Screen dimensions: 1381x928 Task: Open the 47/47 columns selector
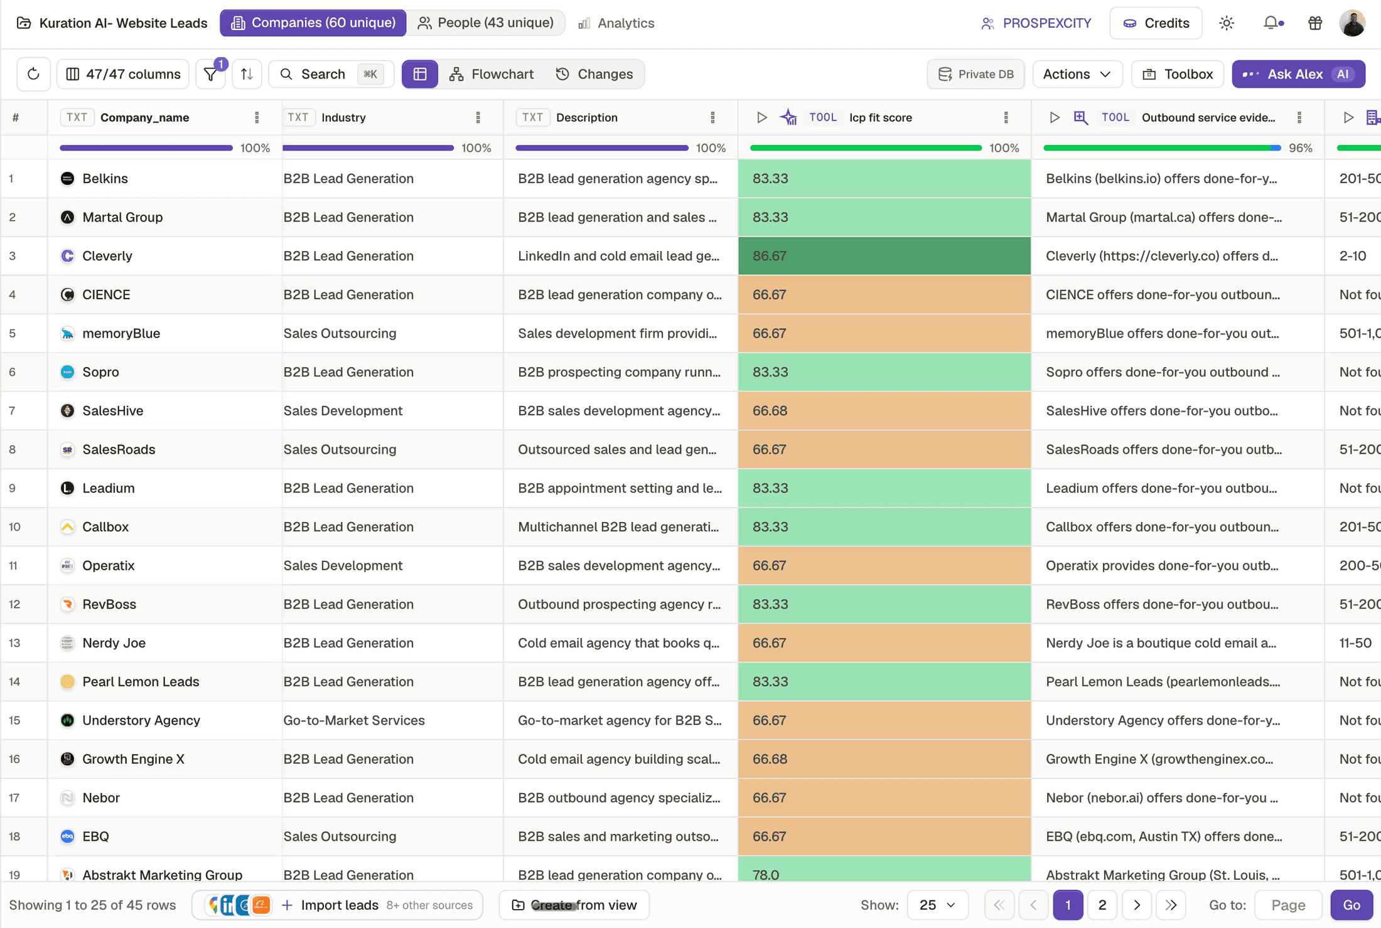[124, 74]
